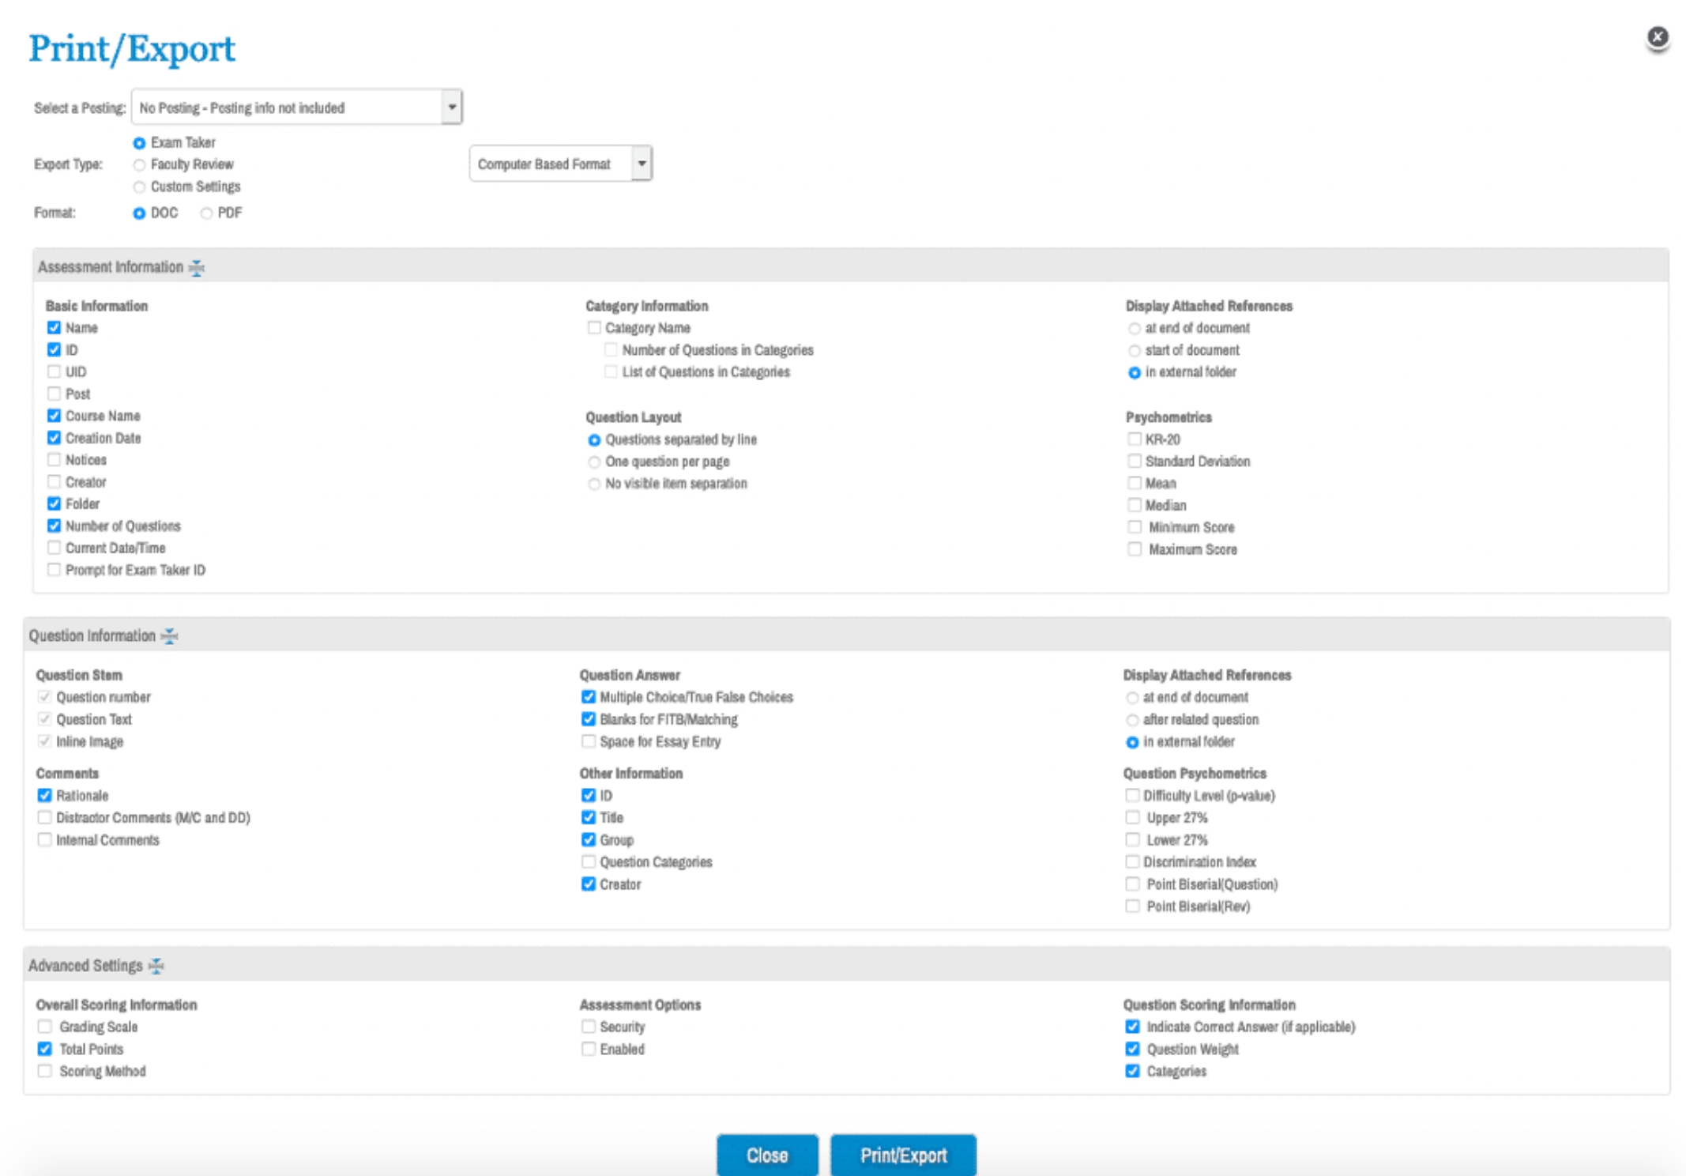The image size is (1686, 1176).
Task: Collapse the Question Information section icon
Action: [x=170, y=636]
